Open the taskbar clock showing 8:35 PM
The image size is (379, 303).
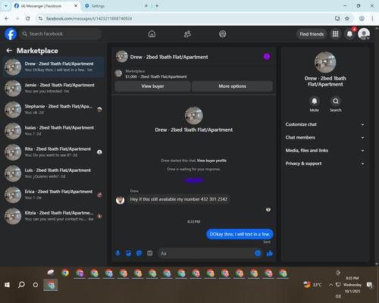tap(352, 285)
